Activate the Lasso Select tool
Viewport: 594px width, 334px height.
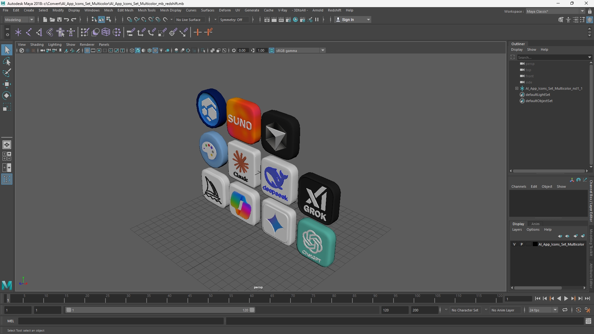click(x=7, y=62)
